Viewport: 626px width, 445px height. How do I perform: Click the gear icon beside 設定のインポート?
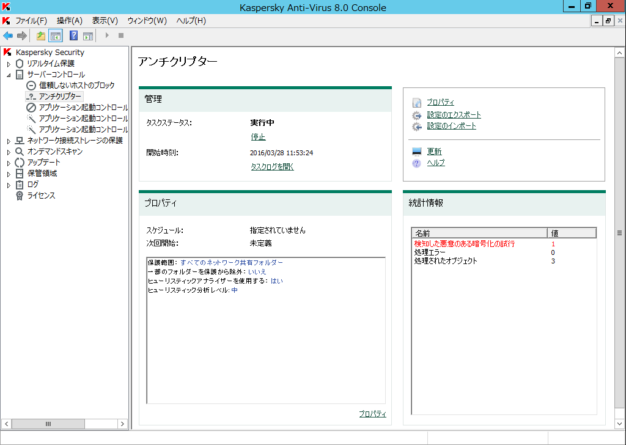[x=417, y=127]
